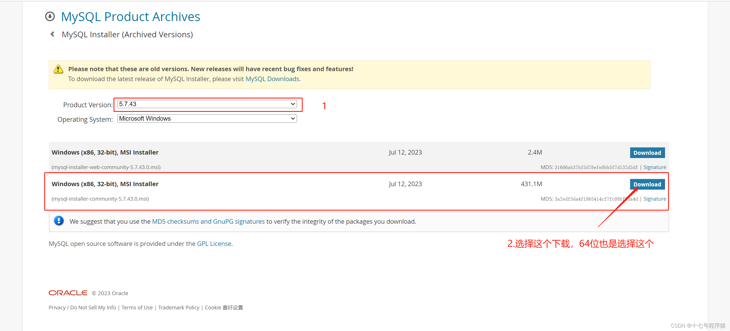Open the Cookie preferences link
The width and height of the screenshot is (730, 331).
tap(224, 308)
